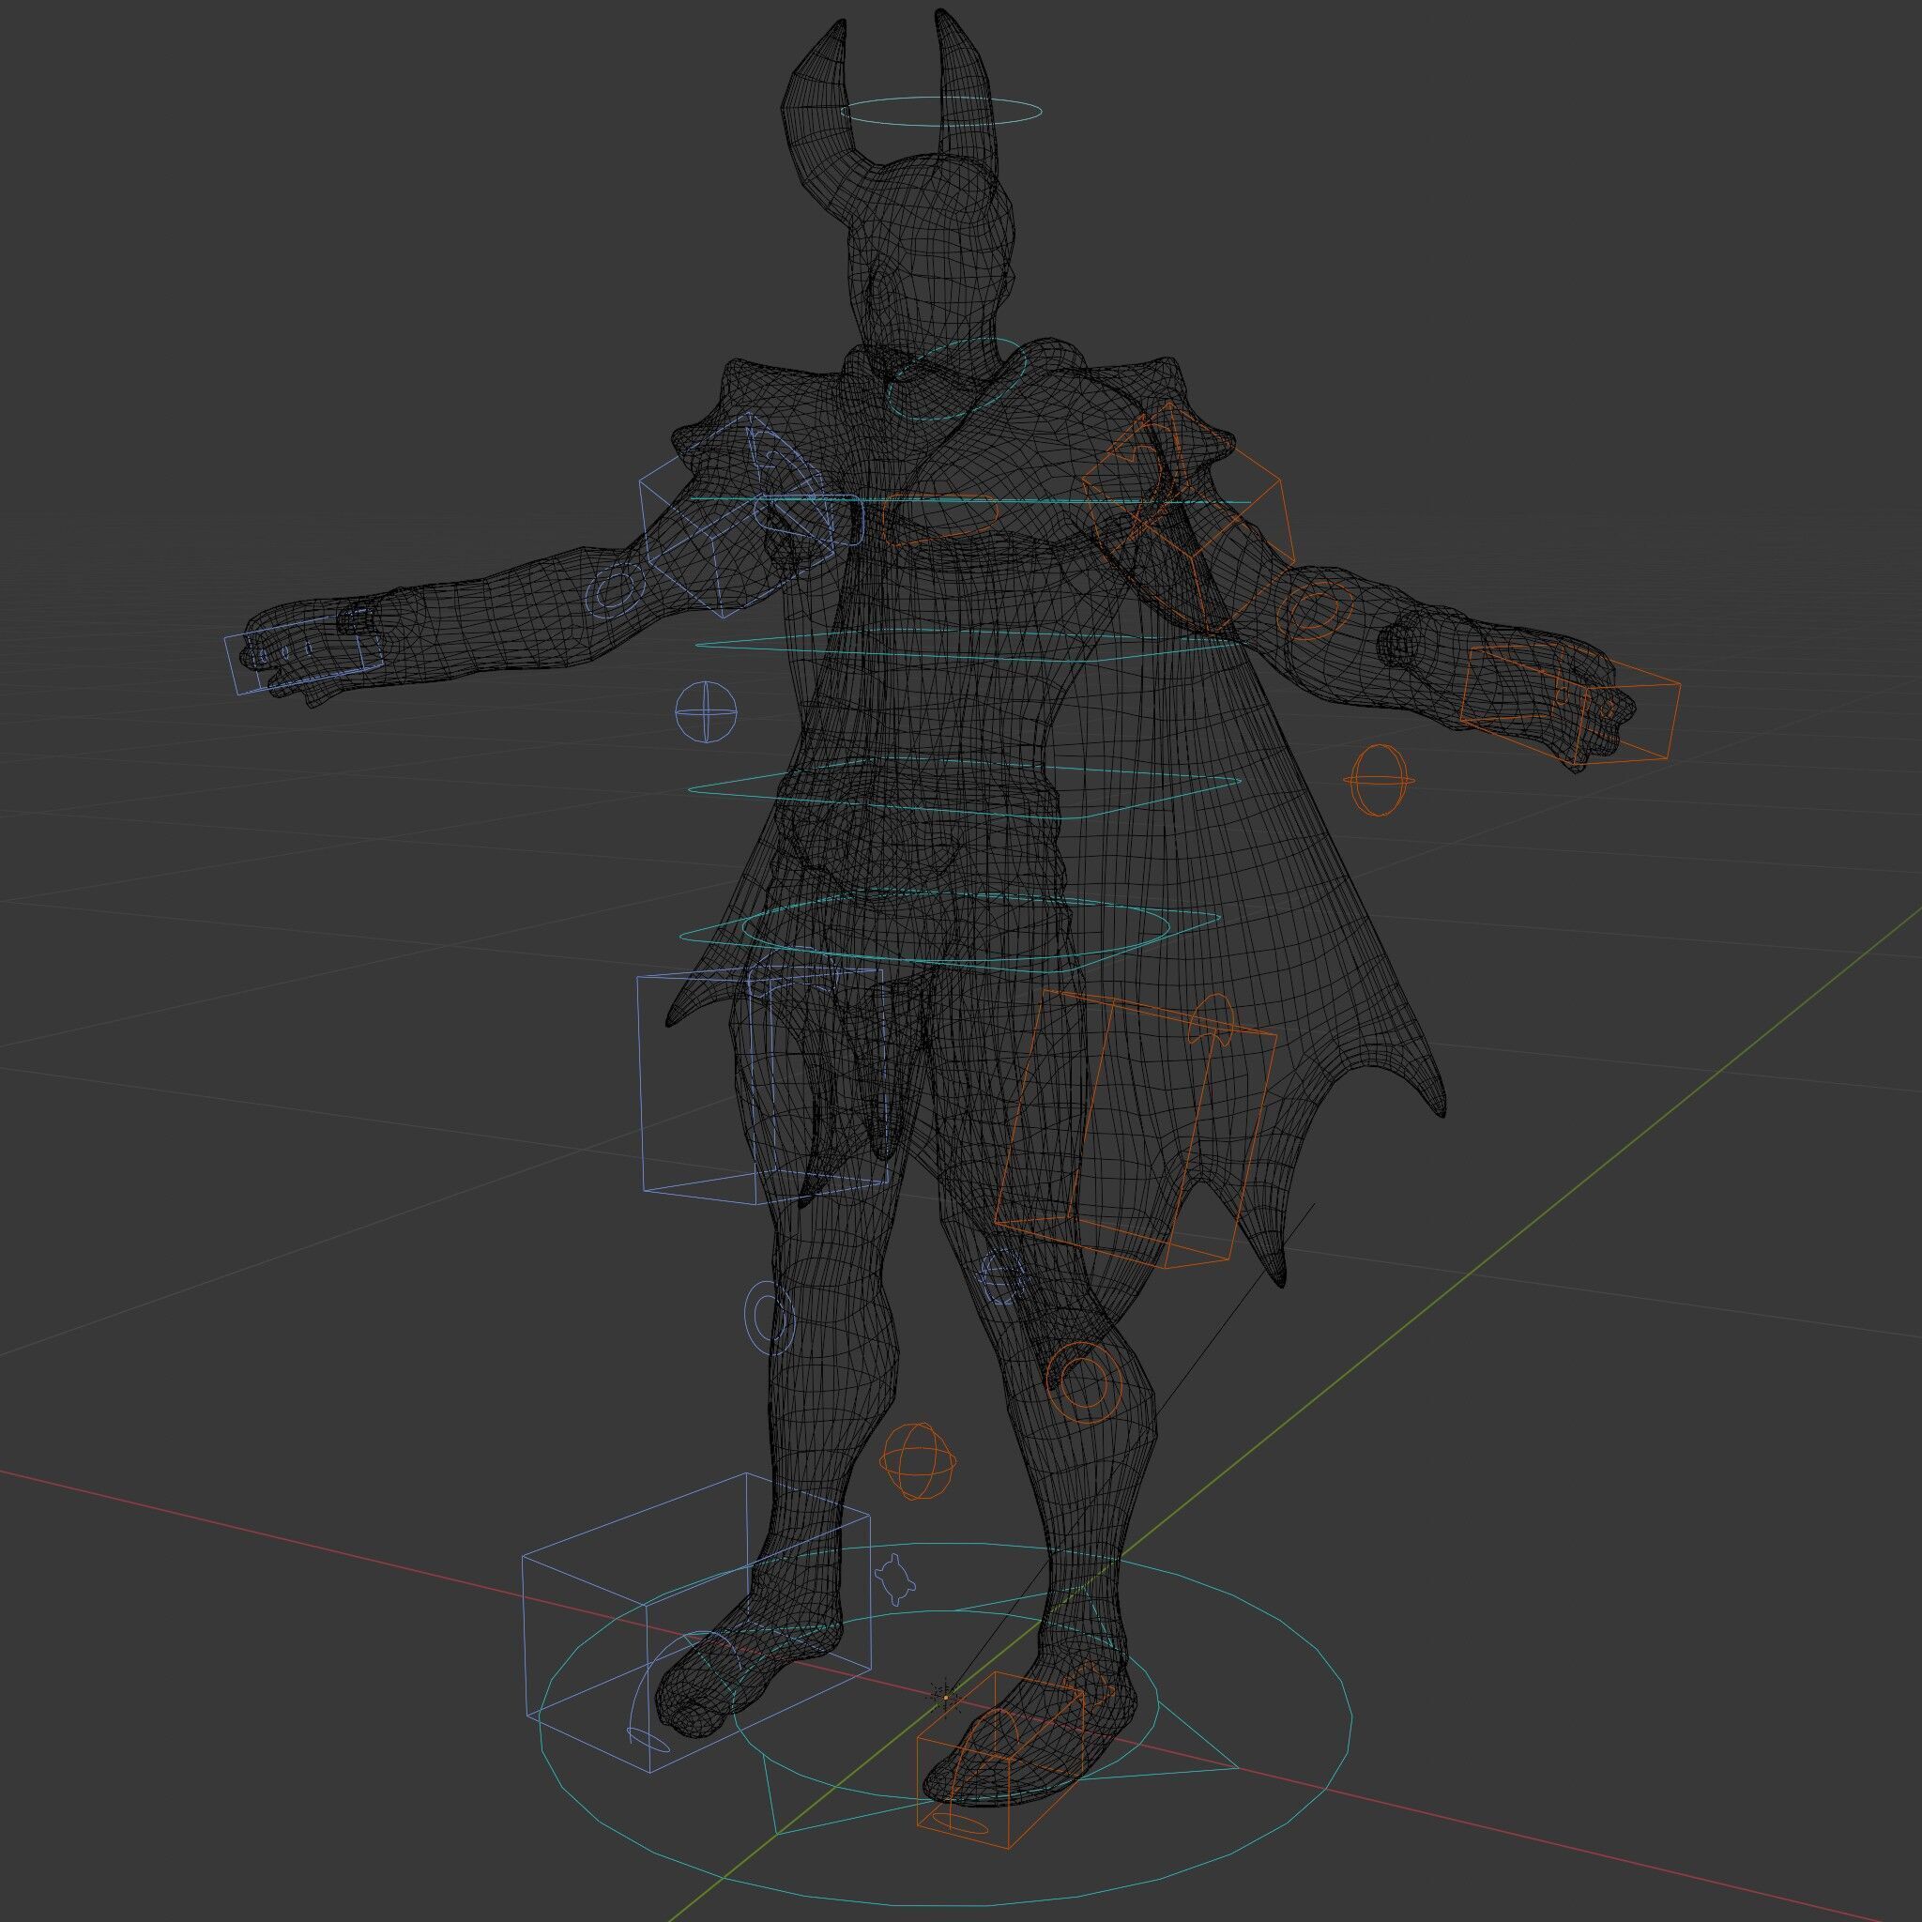Viewport: 1922px width, 1922px height.
Task: Click the 3D cursor at the origin
Action: 945,1697
